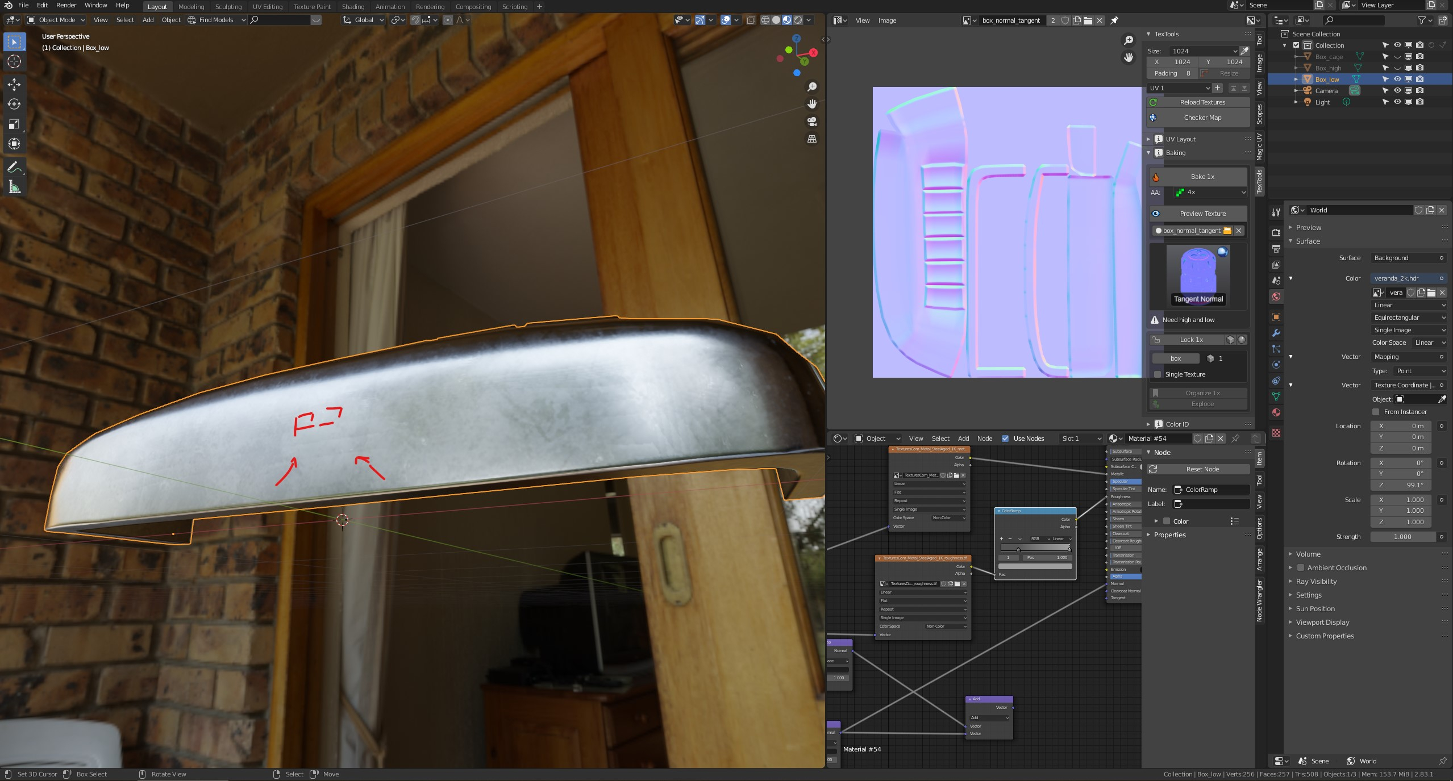Click the ColorRamp gradient bar
This screenshot has width=1453, height=781.
coord(1035,548)
